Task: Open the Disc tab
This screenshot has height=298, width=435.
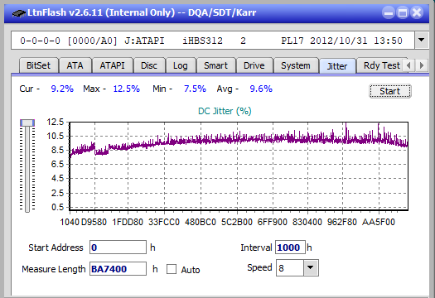Action: 149,65
